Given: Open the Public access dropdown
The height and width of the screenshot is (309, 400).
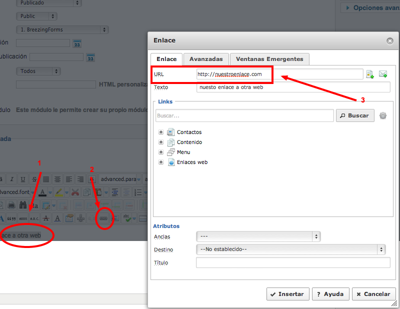Looking at the screenshot, I should pos(36,16).
